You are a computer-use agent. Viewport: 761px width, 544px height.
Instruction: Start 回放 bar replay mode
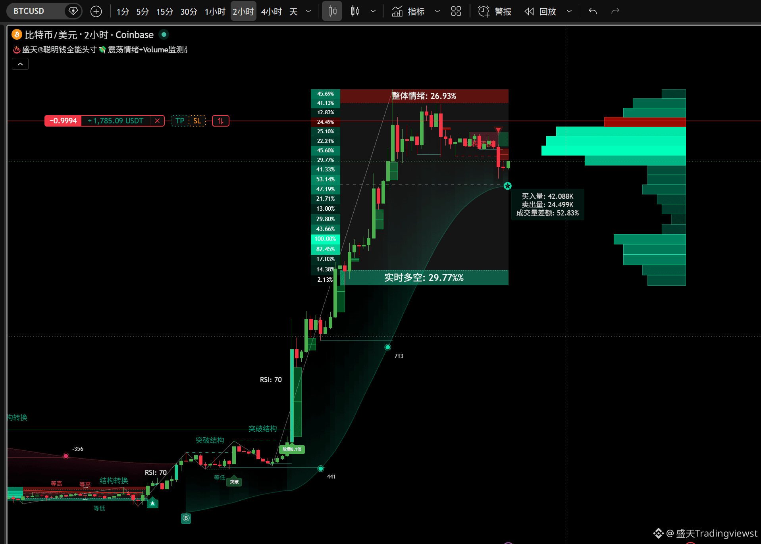tap(548, 12)
